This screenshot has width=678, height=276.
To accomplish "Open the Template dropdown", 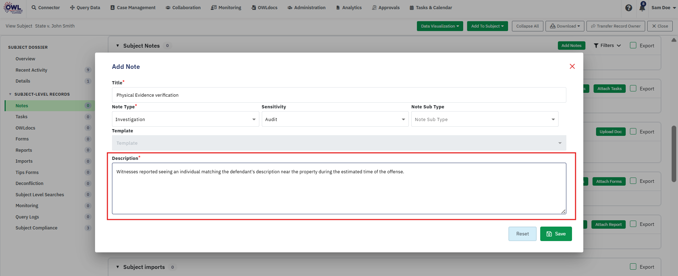I will pos(339,143).
